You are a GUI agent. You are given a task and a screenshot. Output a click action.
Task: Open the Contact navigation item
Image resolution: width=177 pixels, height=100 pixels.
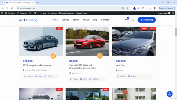coord(105,20)
